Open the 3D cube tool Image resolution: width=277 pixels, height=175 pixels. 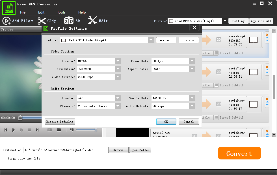(68, 21)
